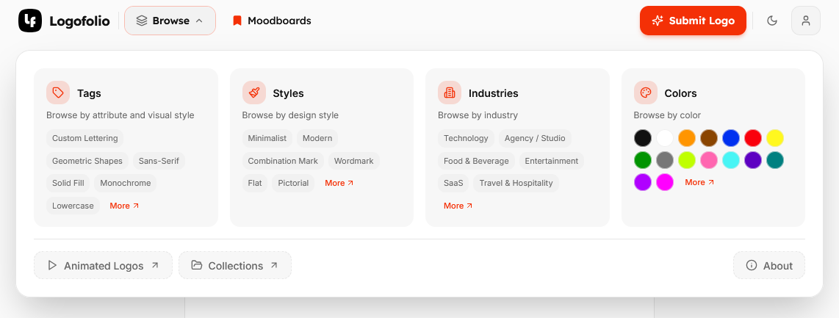Open the About page button
Viewport: 839px width, 318px height.
[769, 265]
